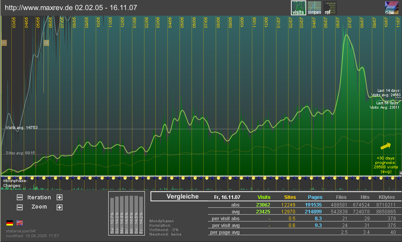This screenshot has height=242, width=402.
Task: Click the yellow prognosis arrow
Action: [x=386, y=146]
